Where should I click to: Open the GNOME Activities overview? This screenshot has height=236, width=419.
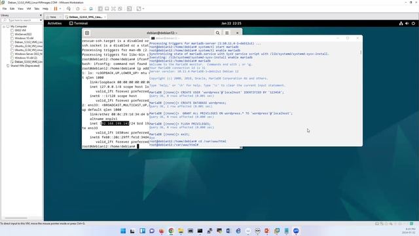click(54, 24)
